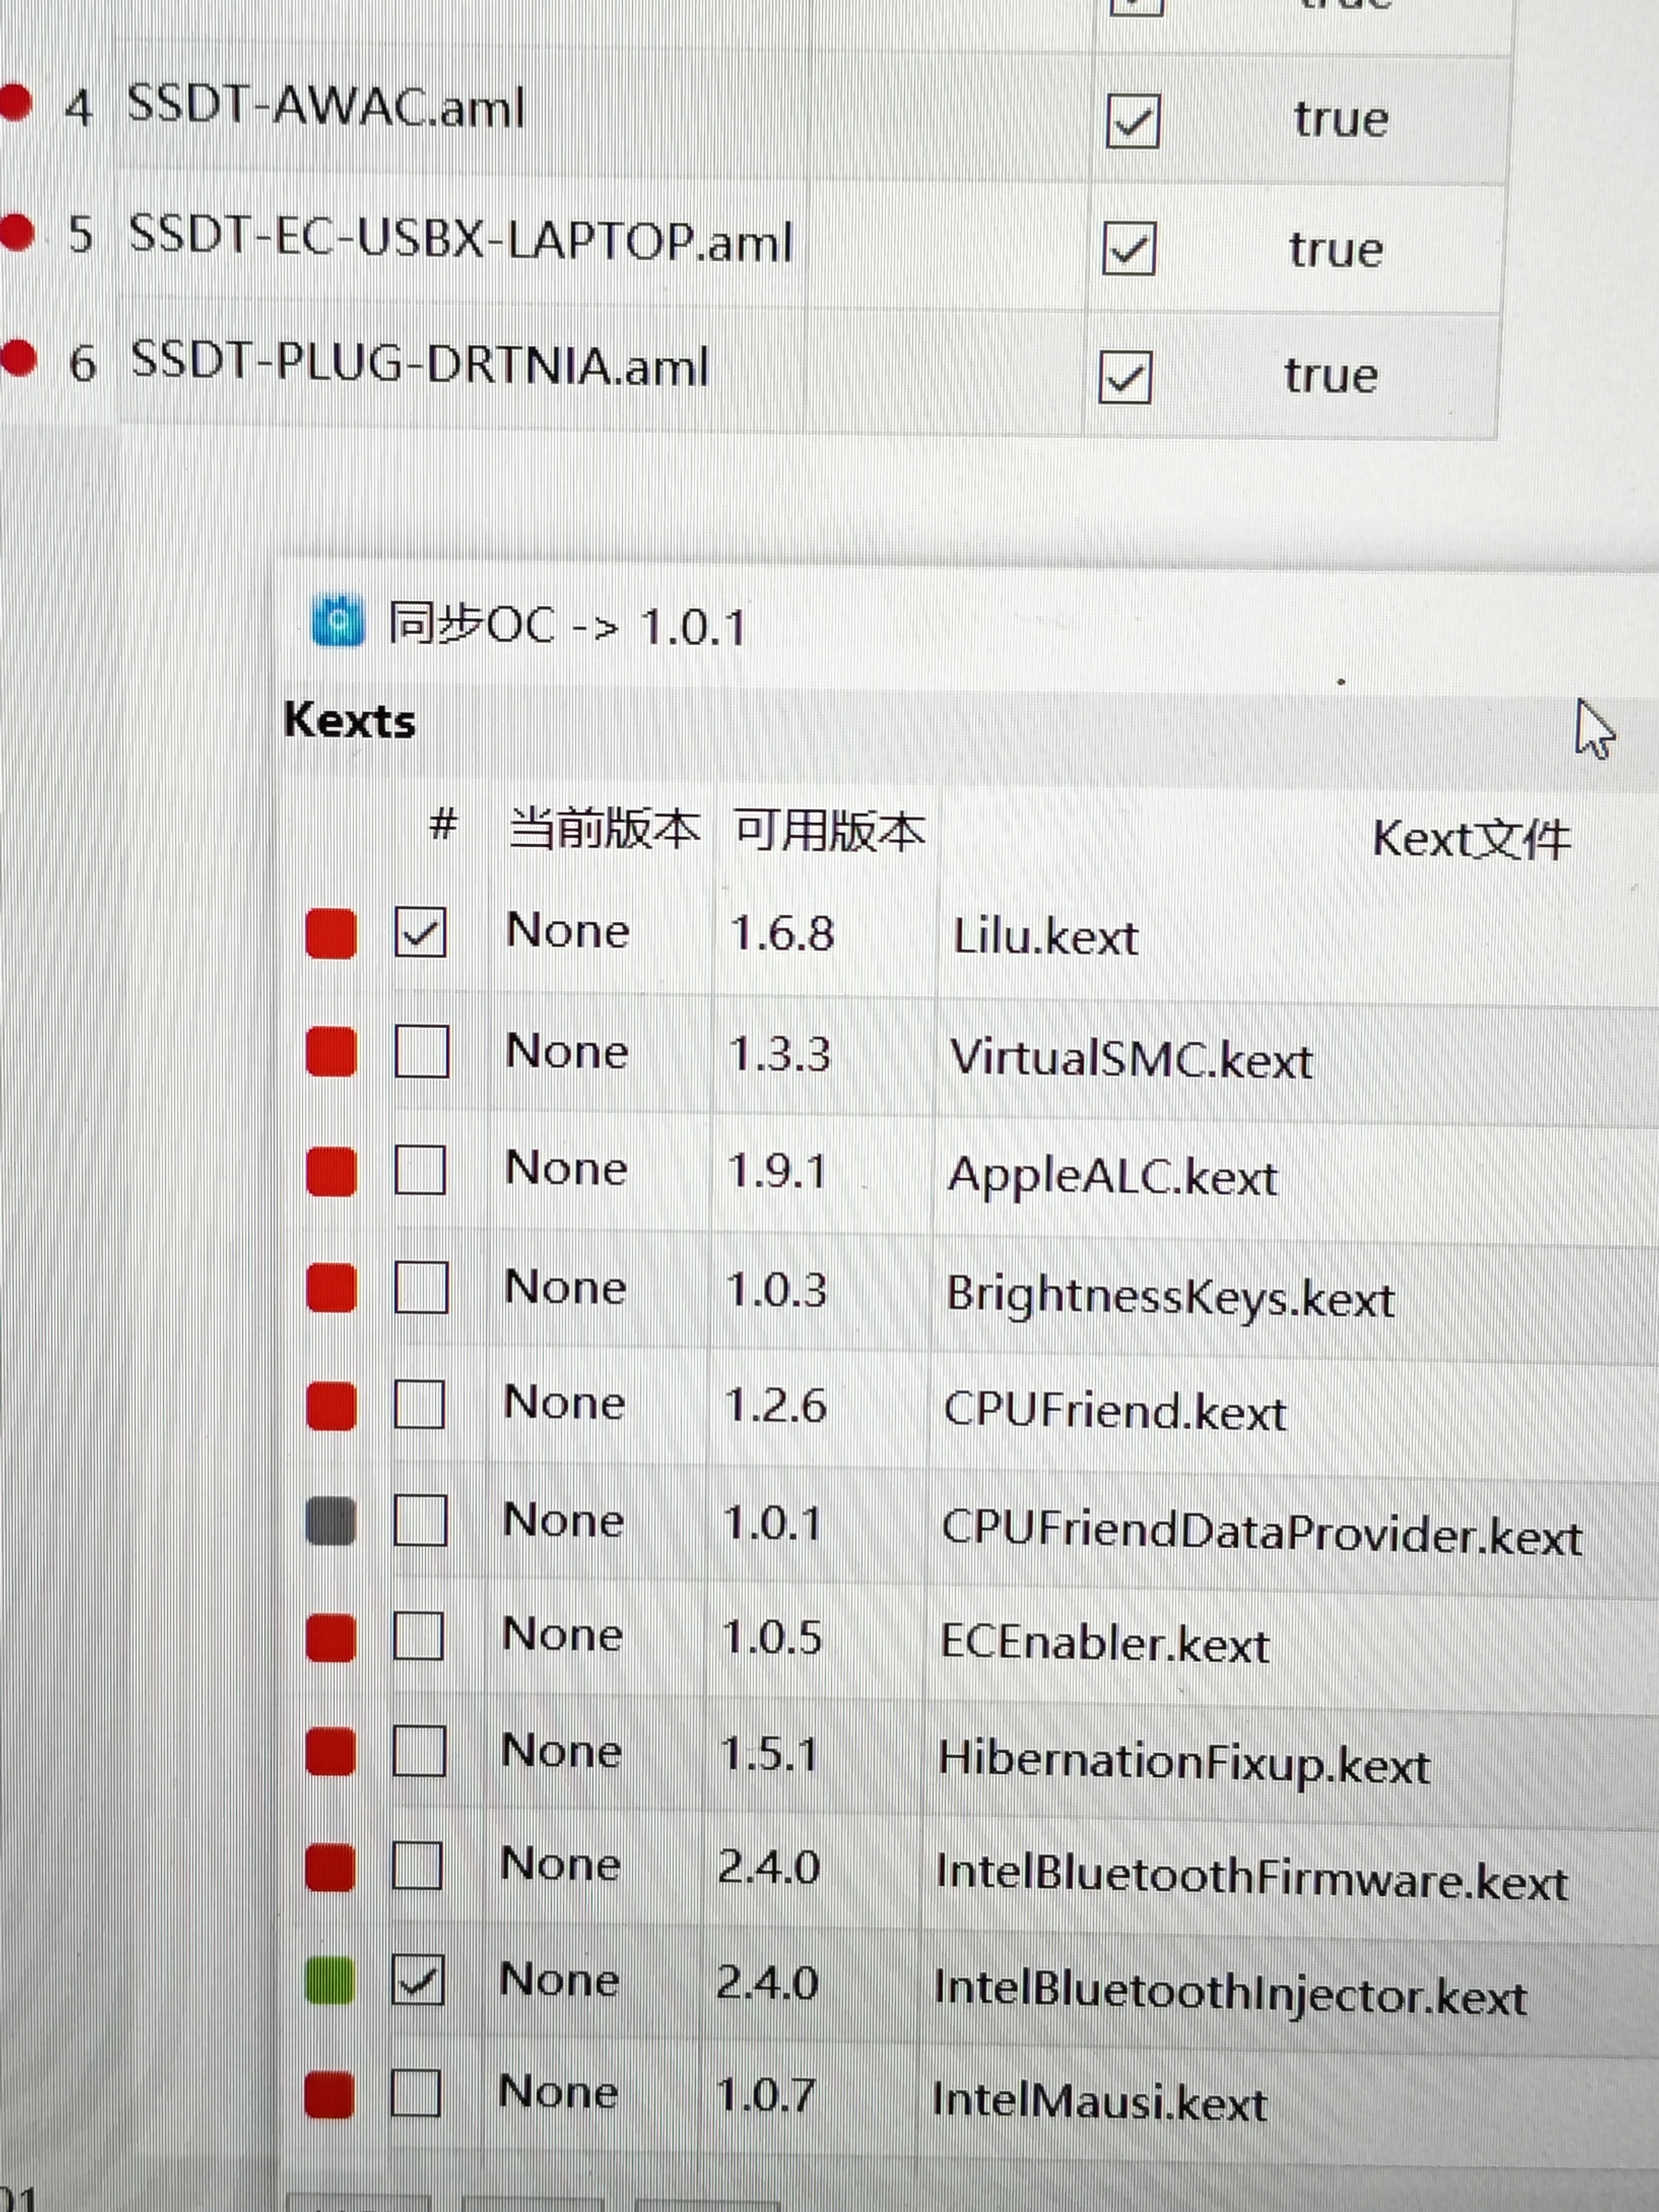
Task: Click the IntelBluetoothFirmware.kext file name
Action: (1251, 1877)
